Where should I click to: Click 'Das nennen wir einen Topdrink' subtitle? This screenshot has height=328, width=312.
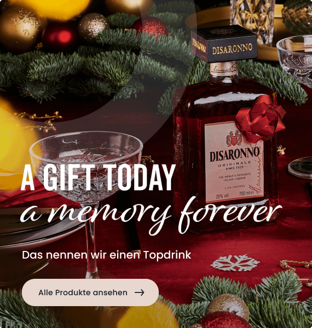[x=107, y=255]
